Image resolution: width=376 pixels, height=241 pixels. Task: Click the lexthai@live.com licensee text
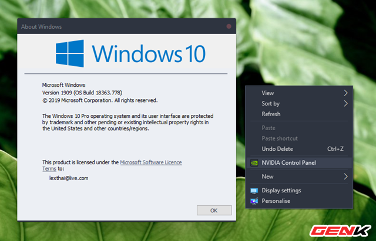coord(69,178)
